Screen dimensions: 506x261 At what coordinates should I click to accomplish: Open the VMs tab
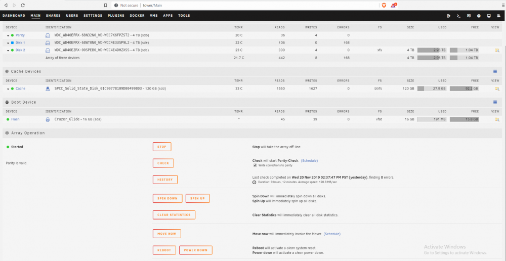pos(154,16)
